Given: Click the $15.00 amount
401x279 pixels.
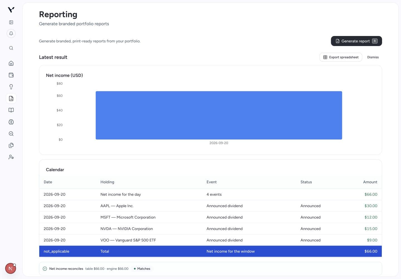Looking at the screenshot, I should [371, 229].
